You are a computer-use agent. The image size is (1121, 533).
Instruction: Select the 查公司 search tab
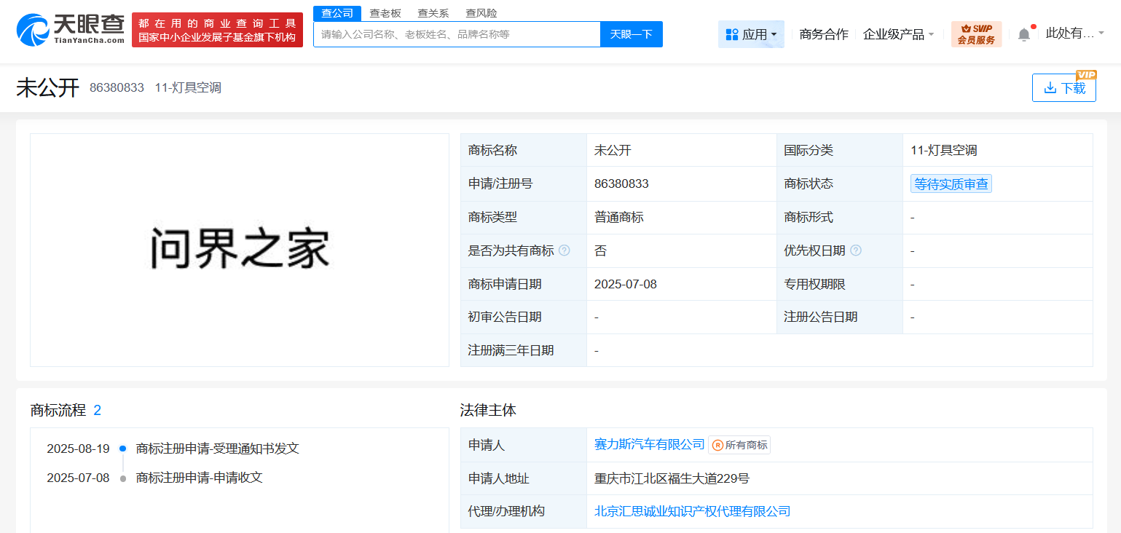click(337, 13)
